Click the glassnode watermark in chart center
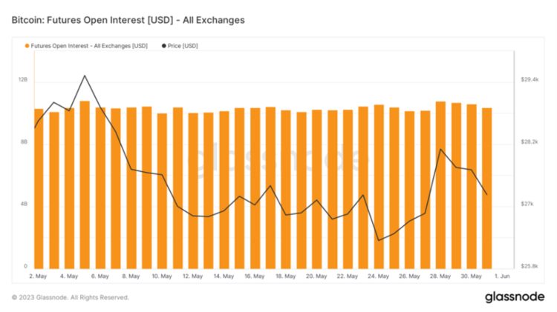This screenshot has height=312, width=557. [x=282, y=158]
